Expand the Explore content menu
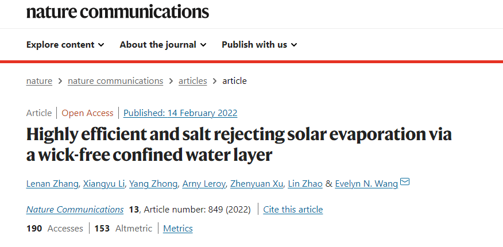Screen dimensions: 503x247 click(65, 45)
